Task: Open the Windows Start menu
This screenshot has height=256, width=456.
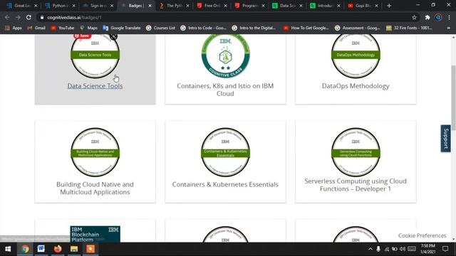Action: pyautogui.click(x=8, y=249)
